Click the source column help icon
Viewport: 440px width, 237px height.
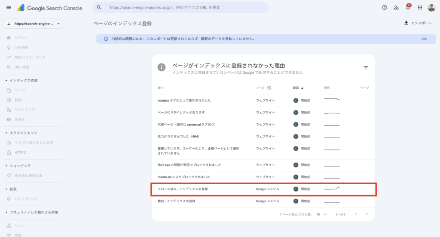tap(269, 88)
